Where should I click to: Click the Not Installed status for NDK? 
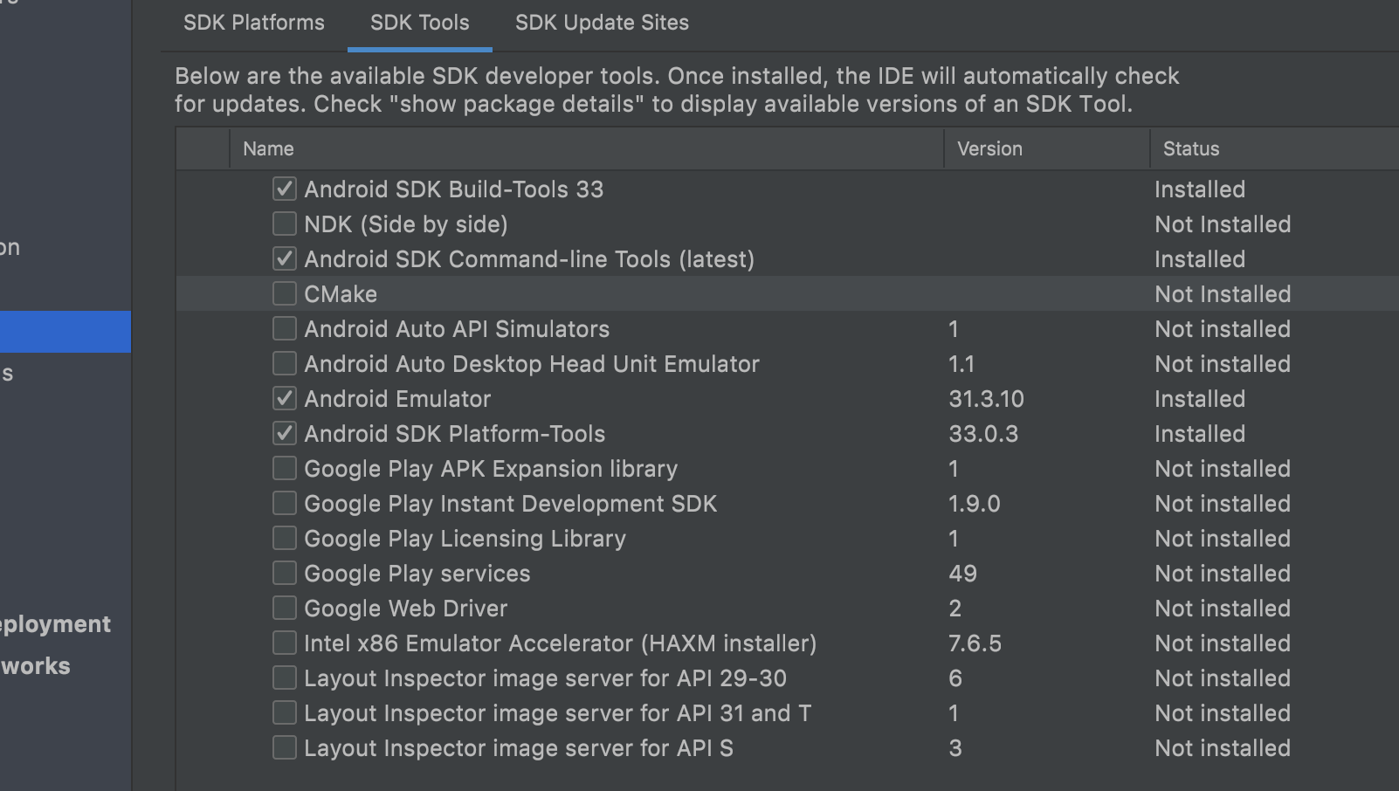(1223, 224)
